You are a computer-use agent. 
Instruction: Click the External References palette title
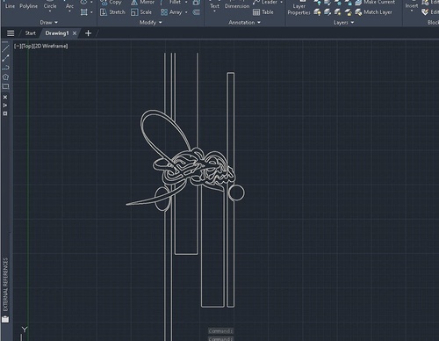pos(5,285)
